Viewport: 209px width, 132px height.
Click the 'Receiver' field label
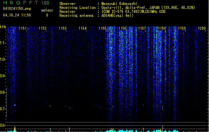point(67,12)
